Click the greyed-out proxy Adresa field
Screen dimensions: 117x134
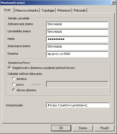77,84
